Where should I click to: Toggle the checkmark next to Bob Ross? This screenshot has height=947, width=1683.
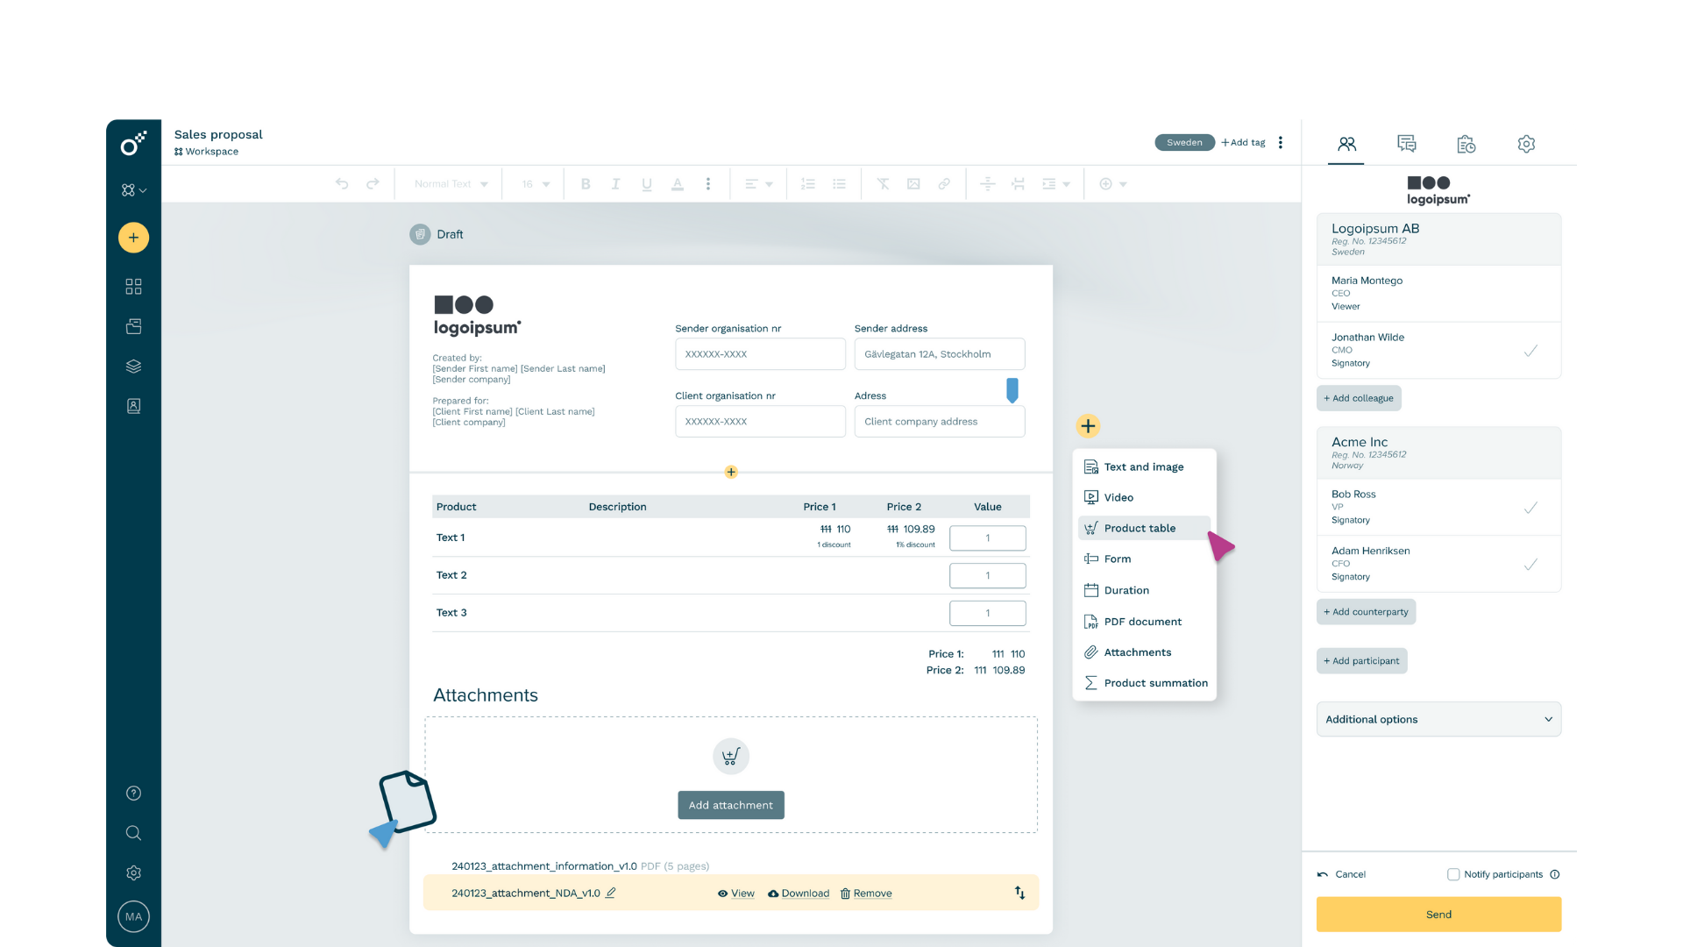1530,508
